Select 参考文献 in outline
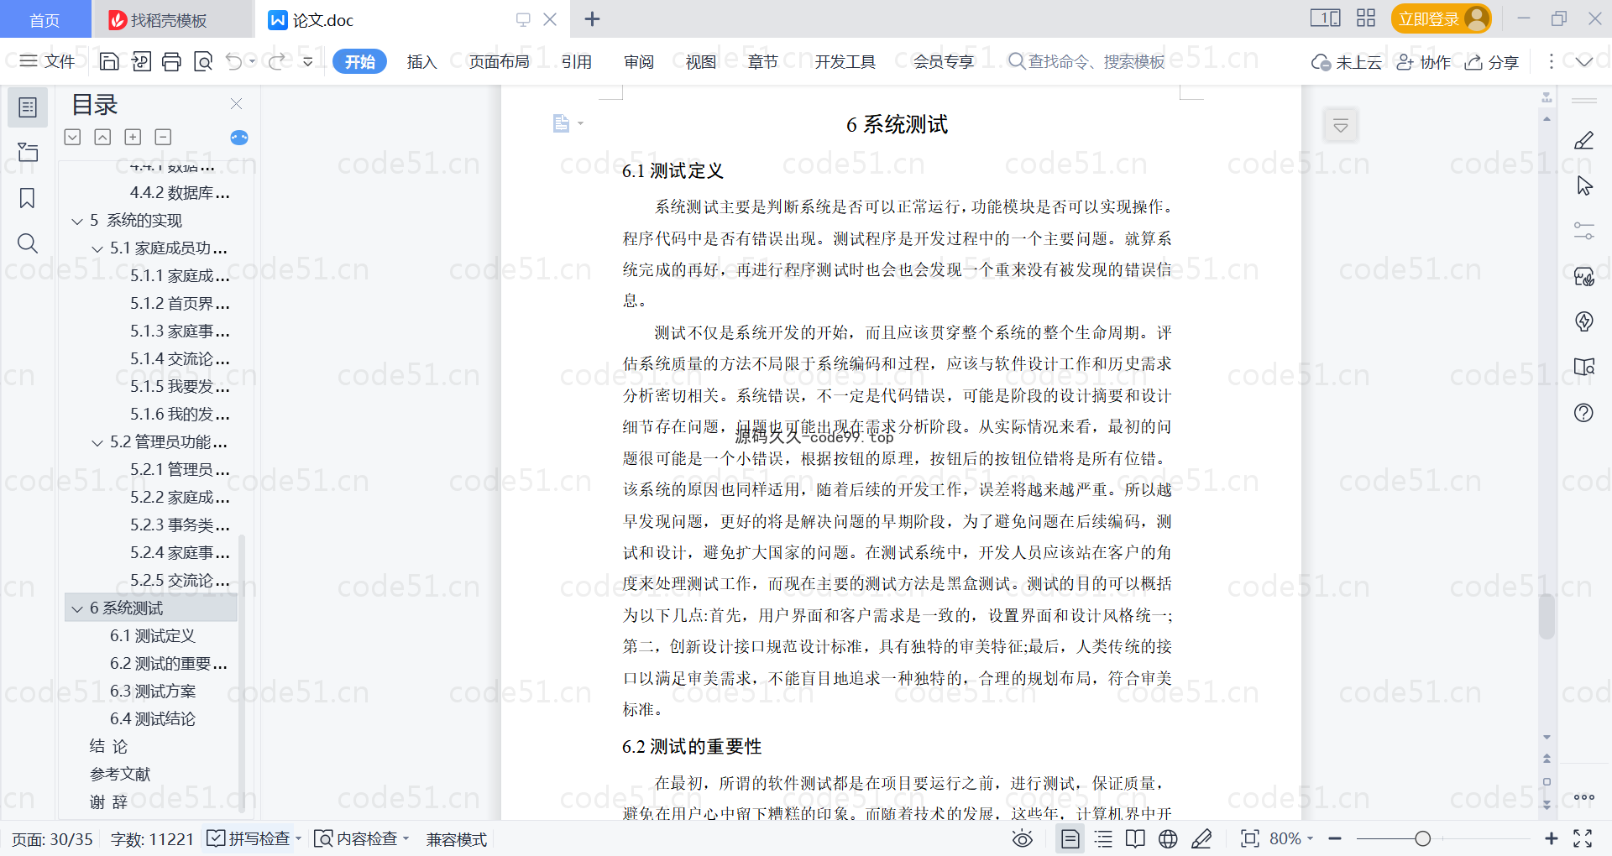 120,775
